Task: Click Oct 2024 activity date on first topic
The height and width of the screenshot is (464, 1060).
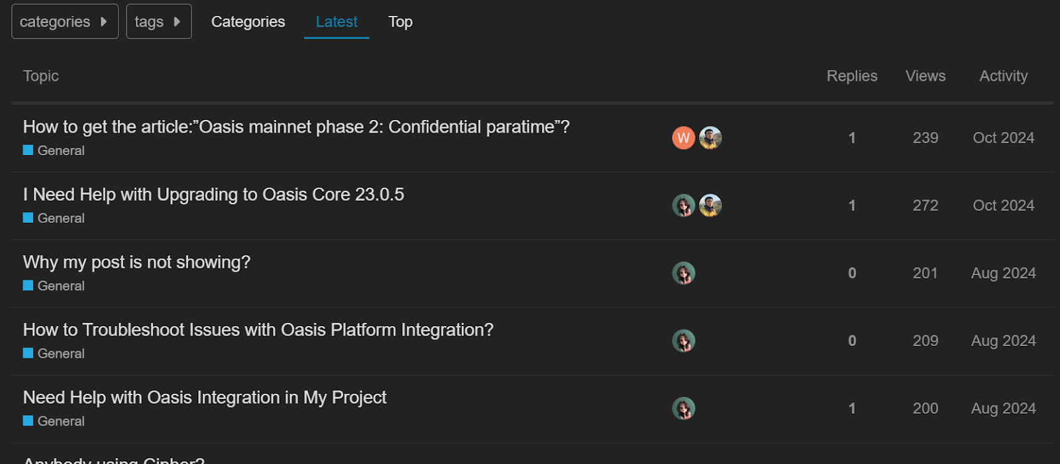Action: click(x=1004, y=138)
